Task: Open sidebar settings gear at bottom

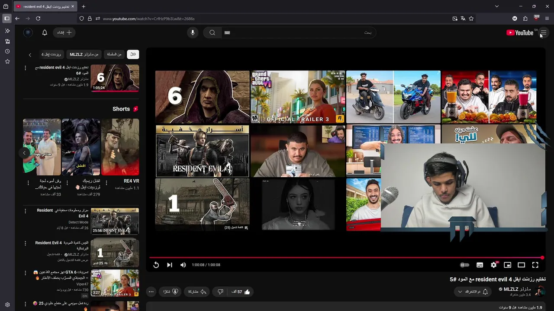Action: [7, 305]
